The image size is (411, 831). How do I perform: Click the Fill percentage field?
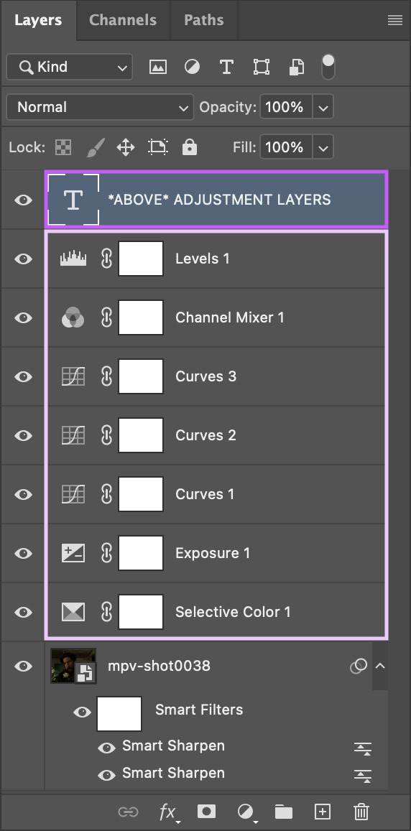[286, 147]
